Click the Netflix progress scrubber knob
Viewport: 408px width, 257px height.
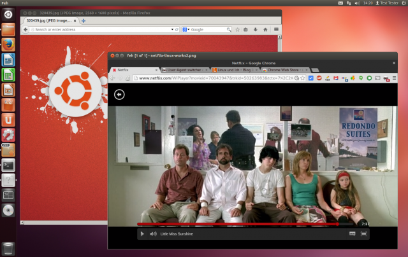pyautogui.click(x=338, y=224)
